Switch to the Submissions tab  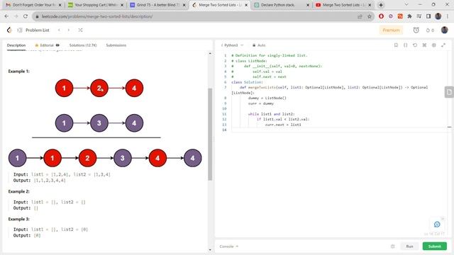tap(116, 45)
